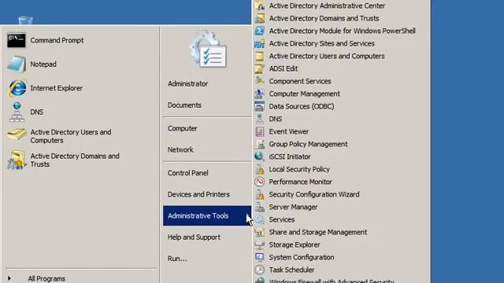
Task: Choose the DNS entry in Administrative Tools list
Action: click(276, 119)
